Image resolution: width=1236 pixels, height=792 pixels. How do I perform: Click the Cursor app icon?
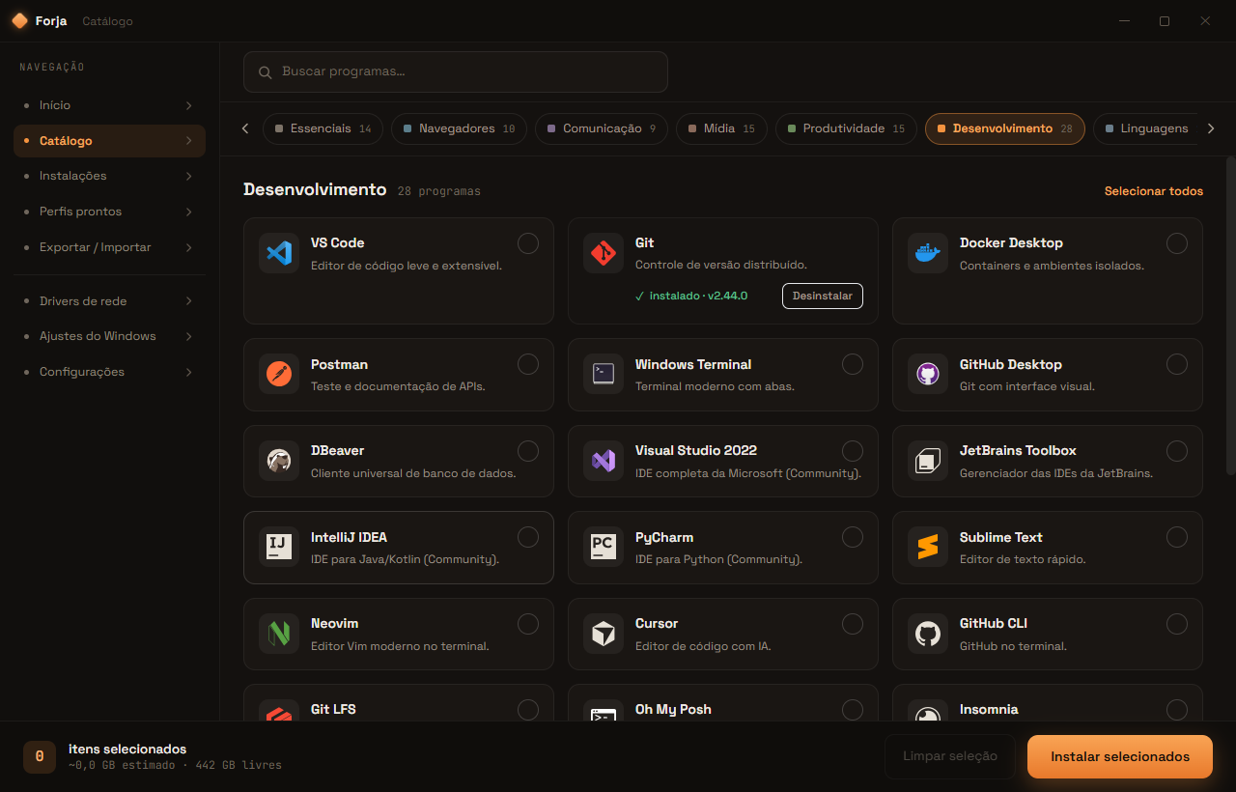[x=604, y=634]
